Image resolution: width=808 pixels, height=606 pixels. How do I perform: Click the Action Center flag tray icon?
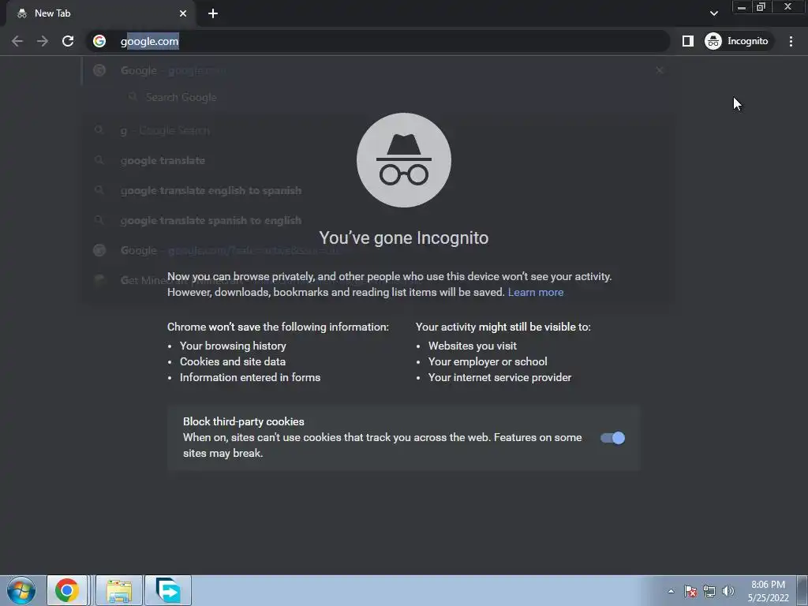[x=690, y=591]
